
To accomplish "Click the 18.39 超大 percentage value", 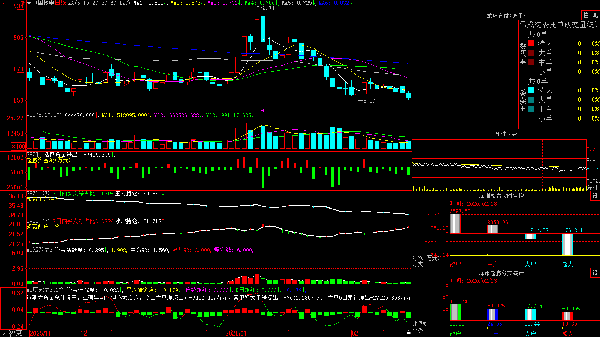I will pyautogui.click(x=569, y=324).
